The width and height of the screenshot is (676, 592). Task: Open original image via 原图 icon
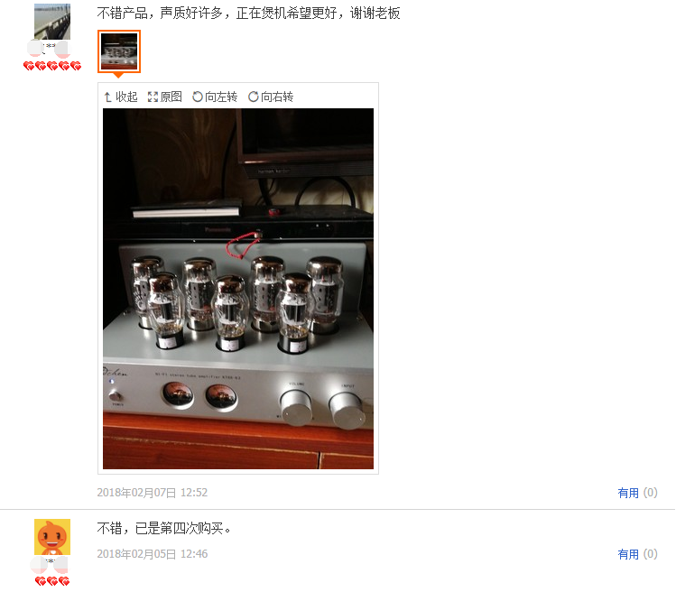[164, 97]
